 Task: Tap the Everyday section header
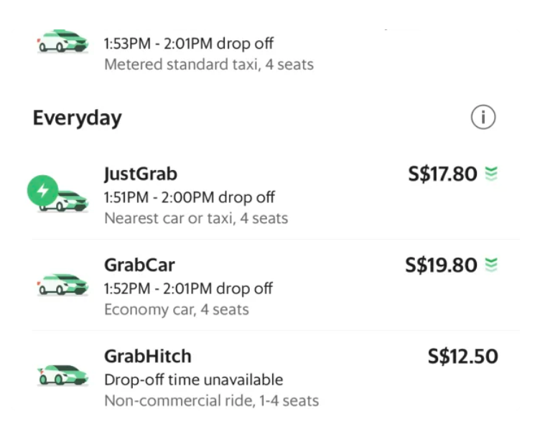[77, 118]
